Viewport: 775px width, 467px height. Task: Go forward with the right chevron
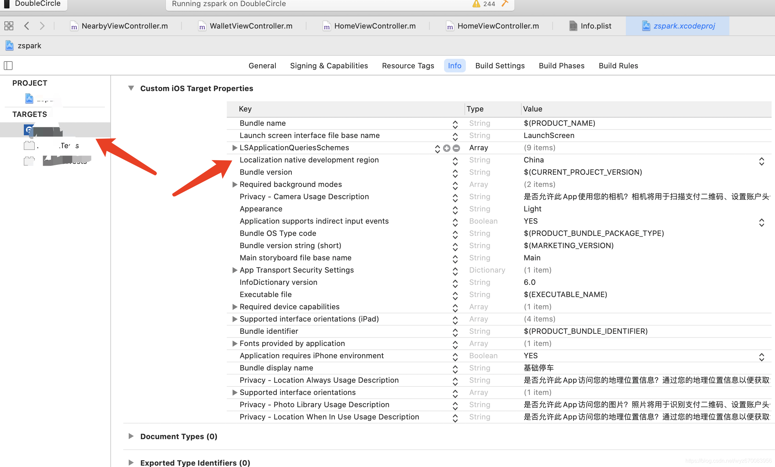pyautogui.click(x=42, y=26)
